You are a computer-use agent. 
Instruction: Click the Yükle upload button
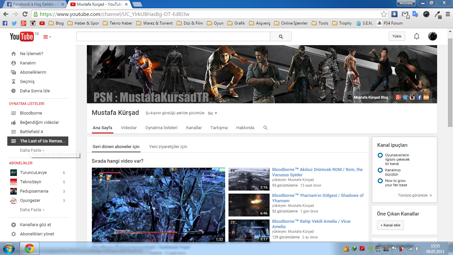pos(397,36)
